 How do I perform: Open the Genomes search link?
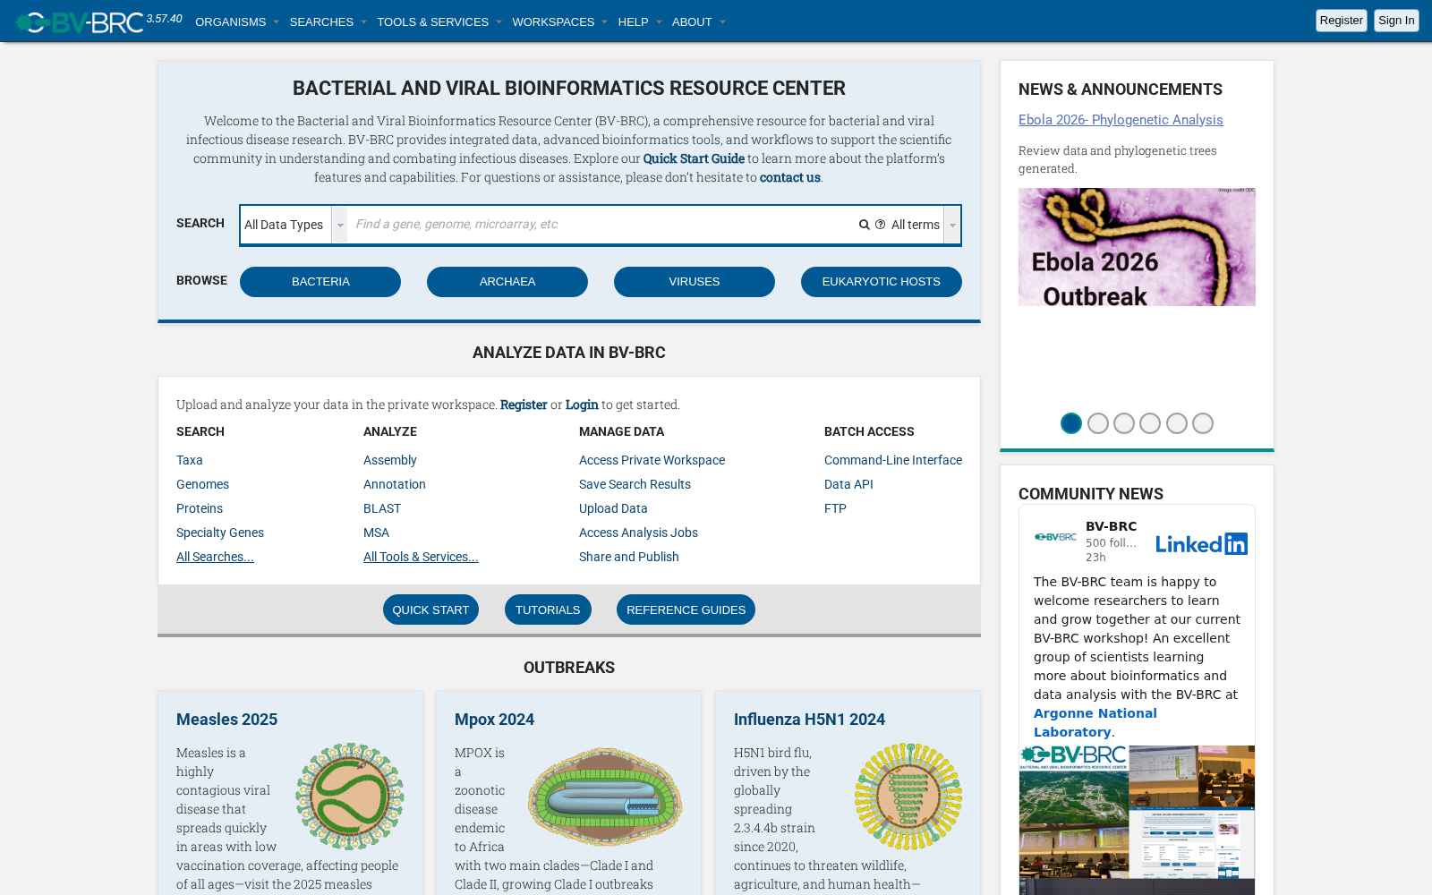pyautogui.click(x=202, y=484)
